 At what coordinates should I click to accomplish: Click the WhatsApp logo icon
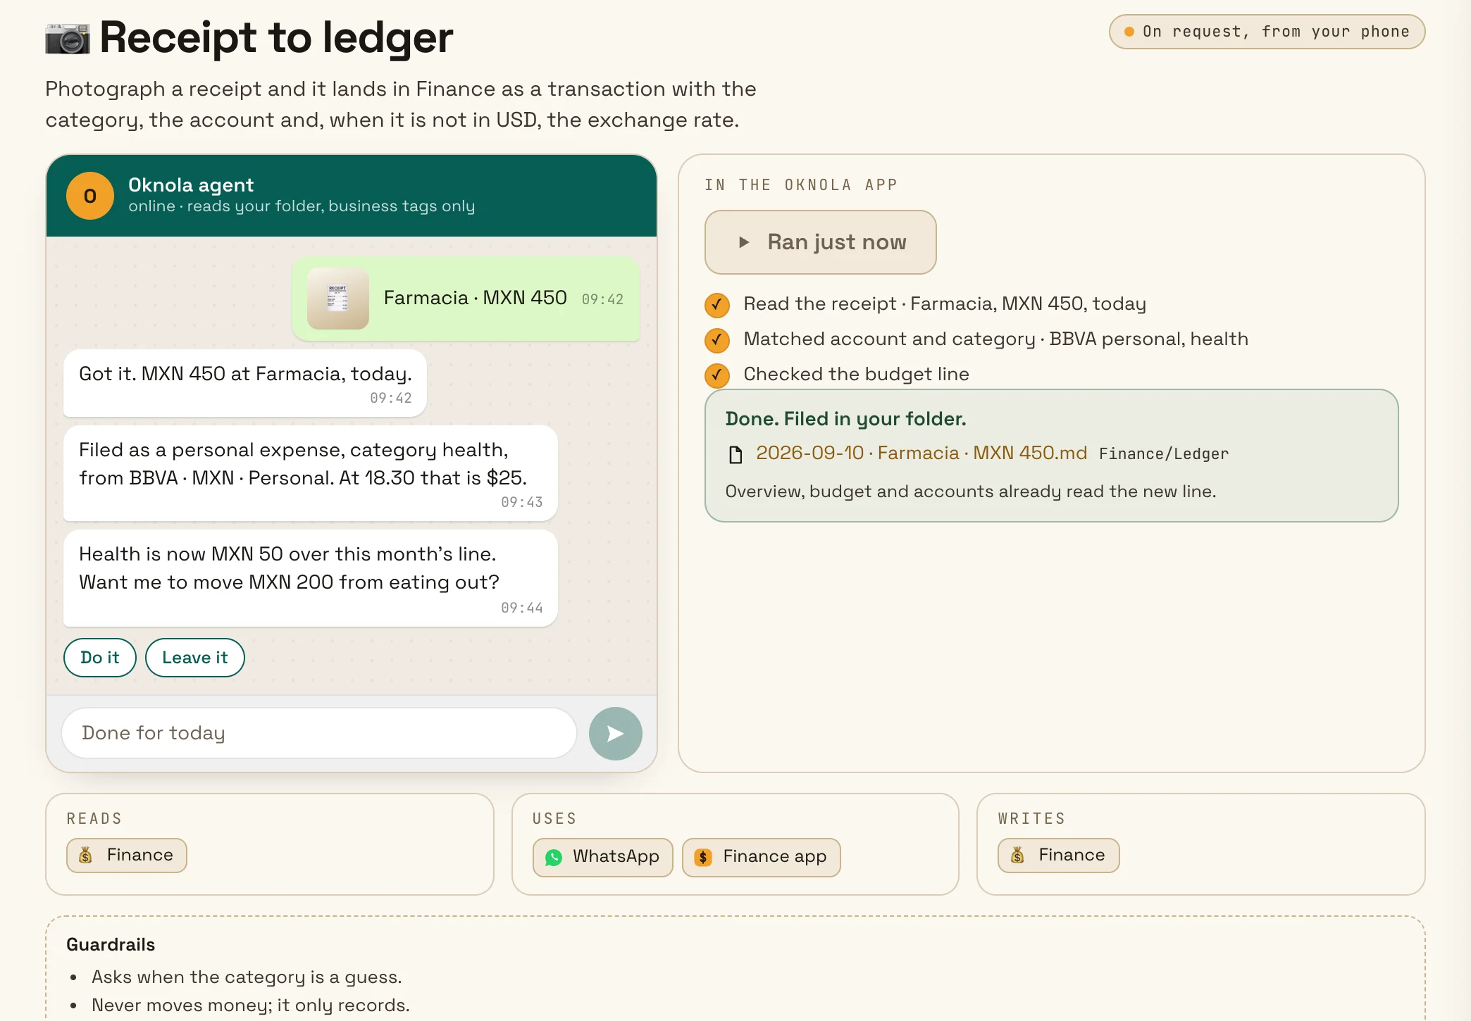[554, 857]
